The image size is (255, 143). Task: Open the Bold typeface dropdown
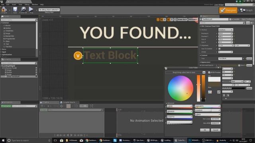tap(237, 81)
